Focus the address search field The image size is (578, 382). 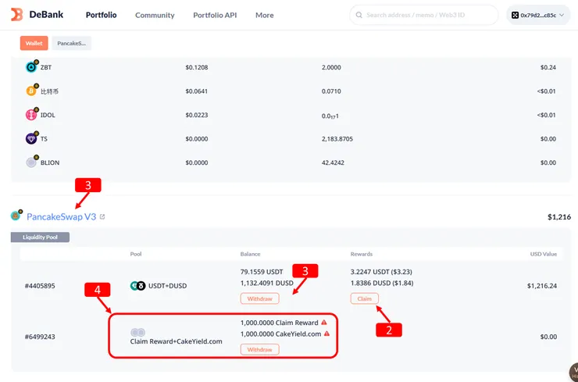[424, 15]
